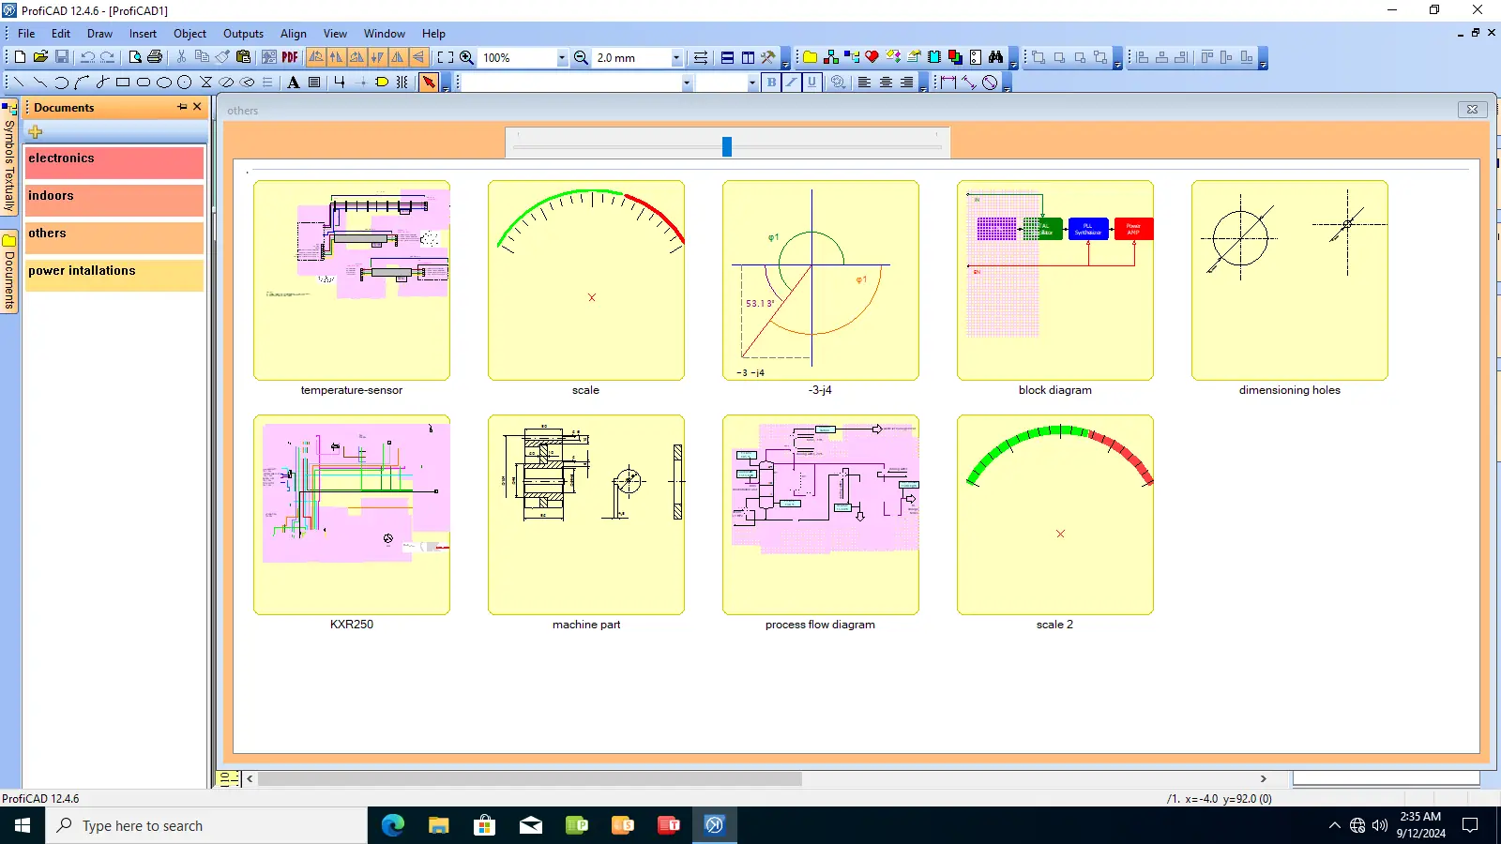Open the Insert menu
The height and width of the screenshot is (844, 1501).
(143, 34)
